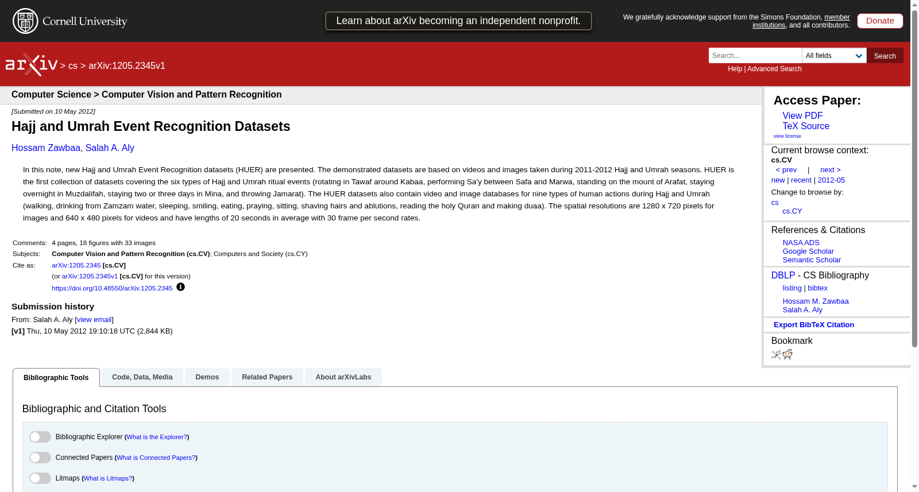
Task: Click the cs breadcrumb link
Action: pyautogui.click(x=73, y=66)
